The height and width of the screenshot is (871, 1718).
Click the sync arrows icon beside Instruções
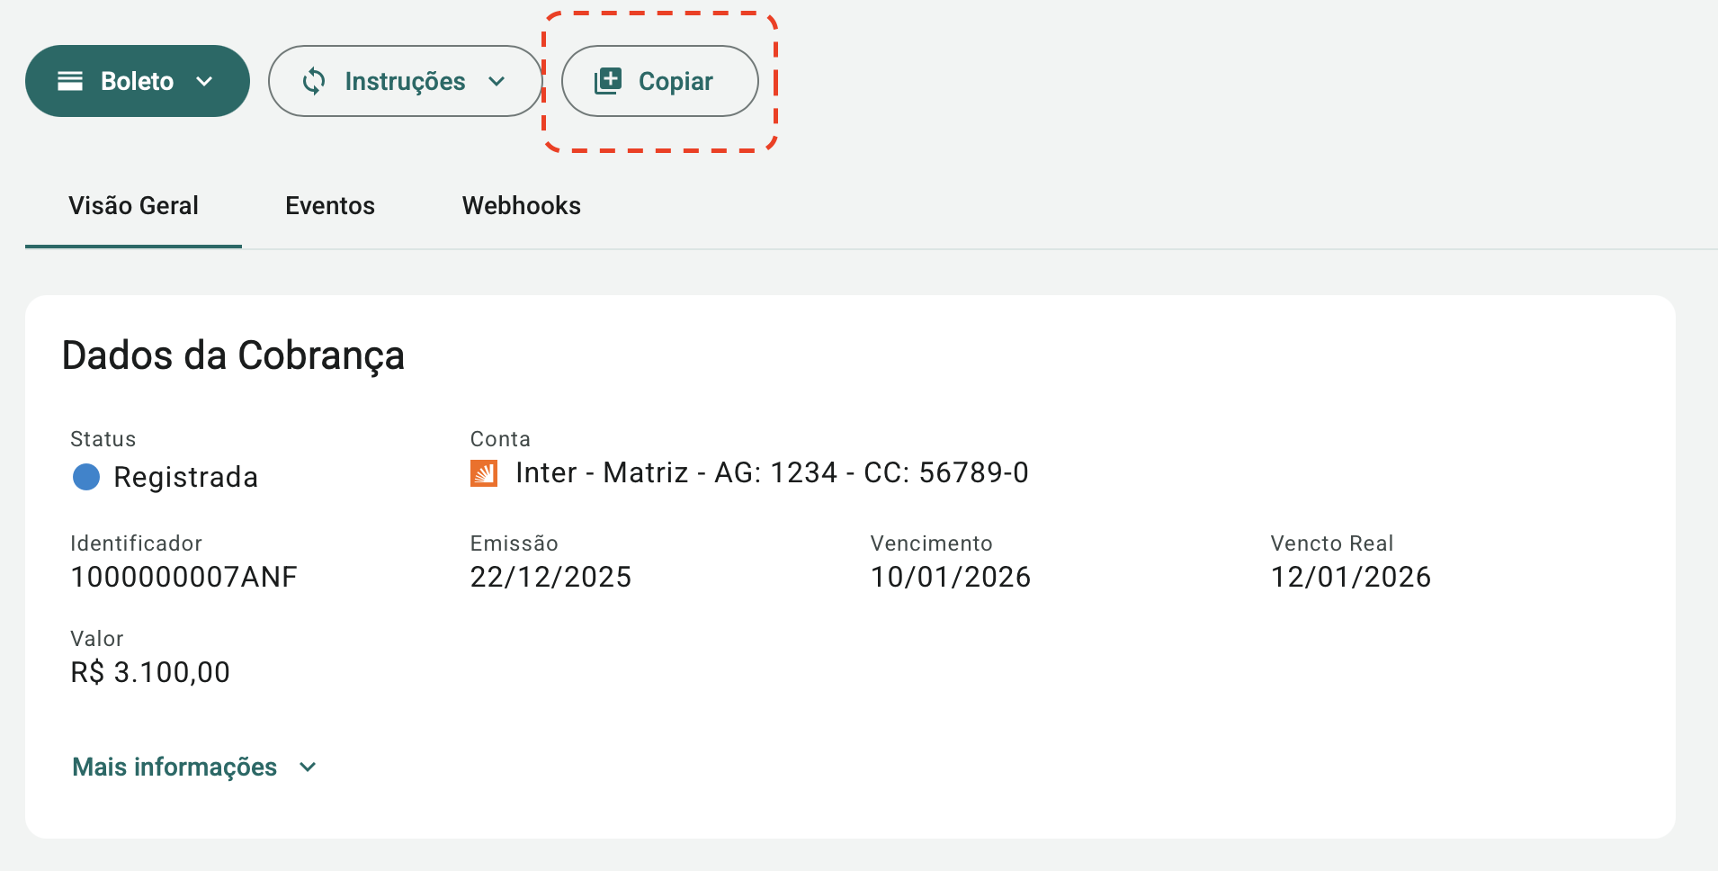tap(314, 81)
